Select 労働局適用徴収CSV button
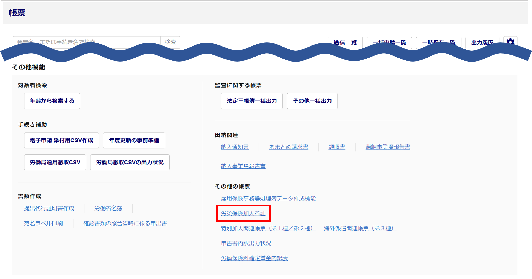532x279 pixels. 55,163
